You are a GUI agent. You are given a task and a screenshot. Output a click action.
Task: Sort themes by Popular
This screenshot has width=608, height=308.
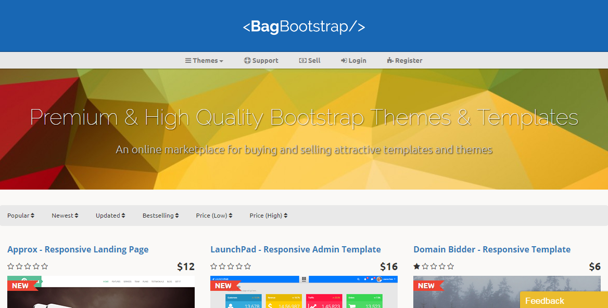pyautogui.click(x=21, y=216)
